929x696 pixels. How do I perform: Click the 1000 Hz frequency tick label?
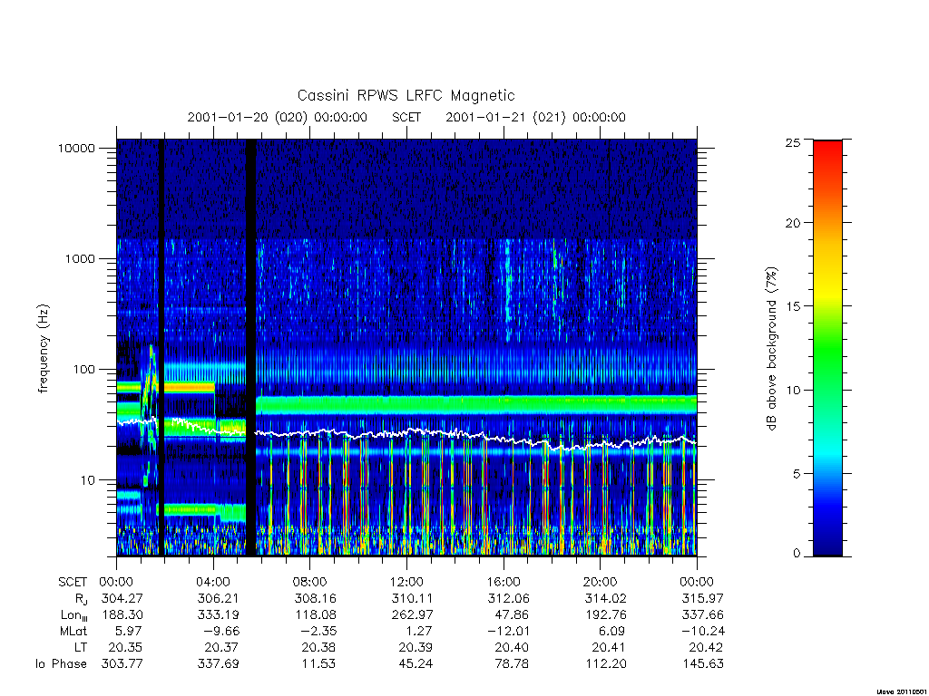pos(80,258)
